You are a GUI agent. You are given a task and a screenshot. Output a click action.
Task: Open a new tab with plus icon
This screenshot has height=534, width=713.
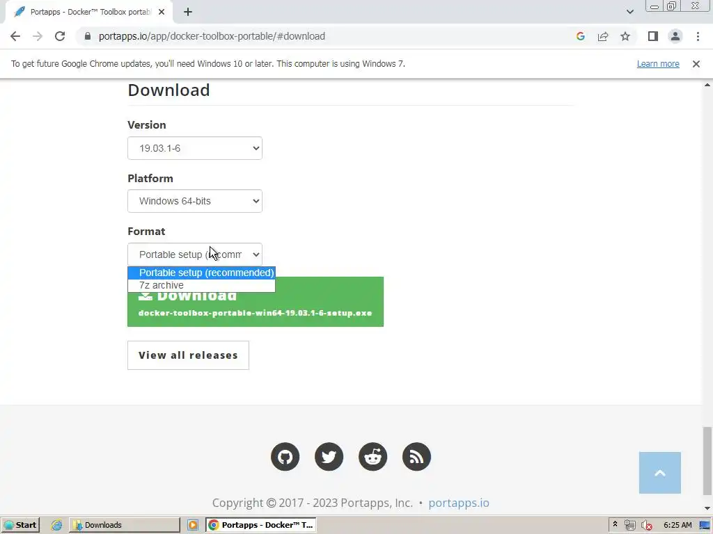click(x=188, y=12)
